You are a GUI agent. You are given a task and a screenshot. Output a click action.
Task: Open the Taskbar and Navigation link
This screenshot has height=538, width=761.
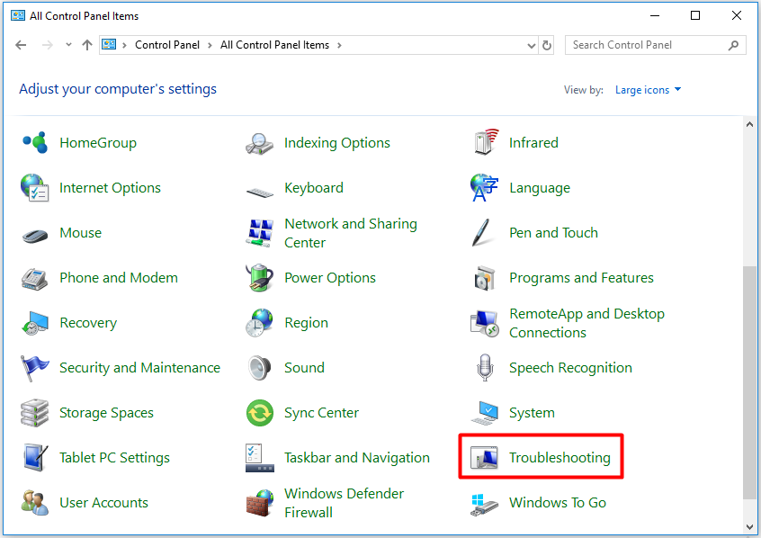357,457
